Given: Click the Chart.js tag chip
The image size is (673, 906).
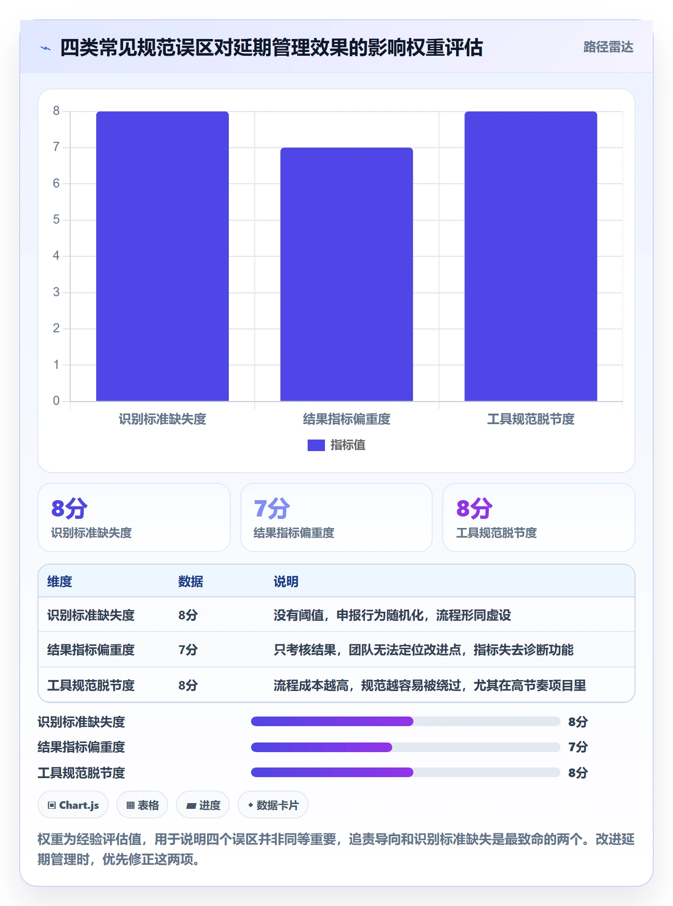Looking at the screenshot, I should point(73,805).
